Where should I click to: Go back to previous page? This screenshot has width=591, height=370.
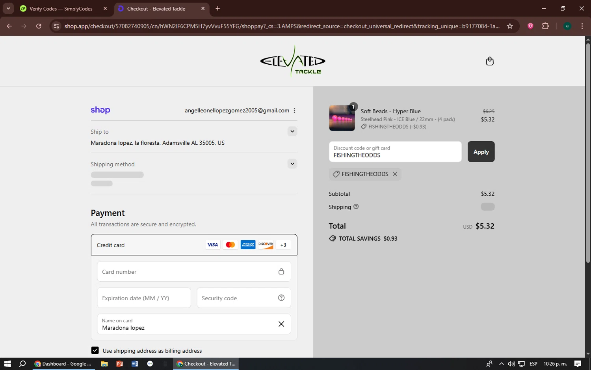click(9, 26)
